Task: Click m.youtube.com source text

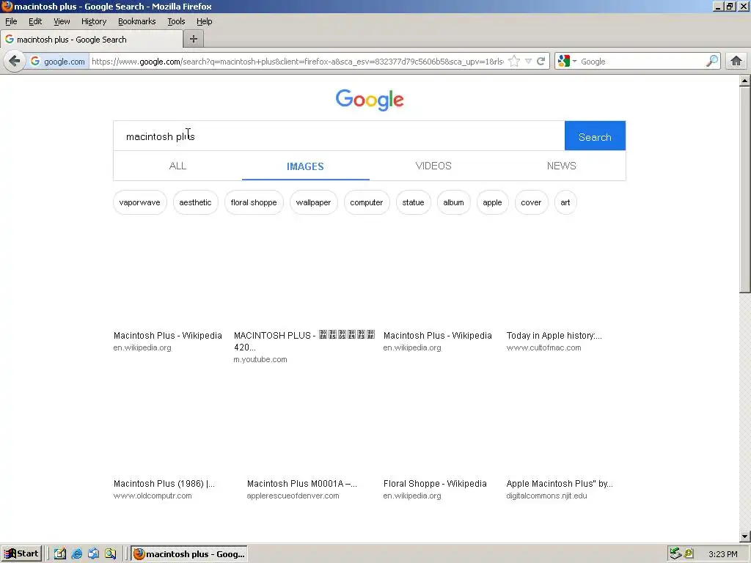Action: (260, 359)
